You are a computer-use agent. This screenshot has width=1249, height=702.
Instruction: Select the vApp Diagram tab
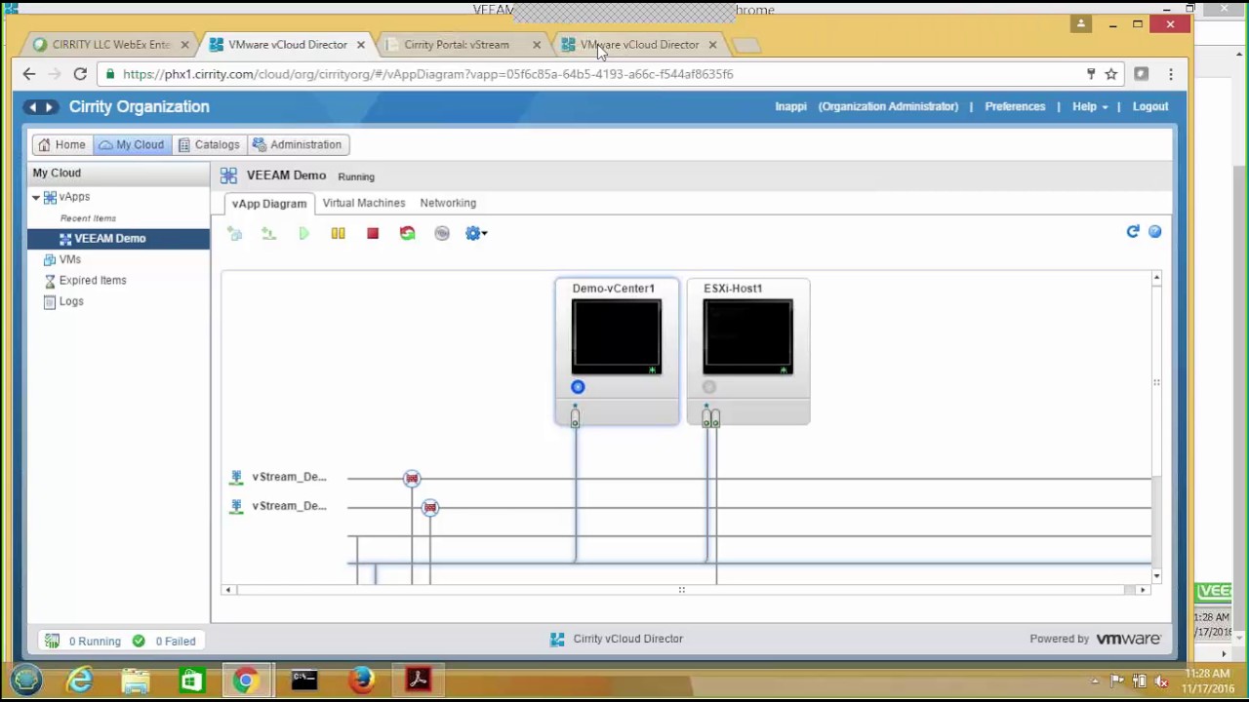269,204
